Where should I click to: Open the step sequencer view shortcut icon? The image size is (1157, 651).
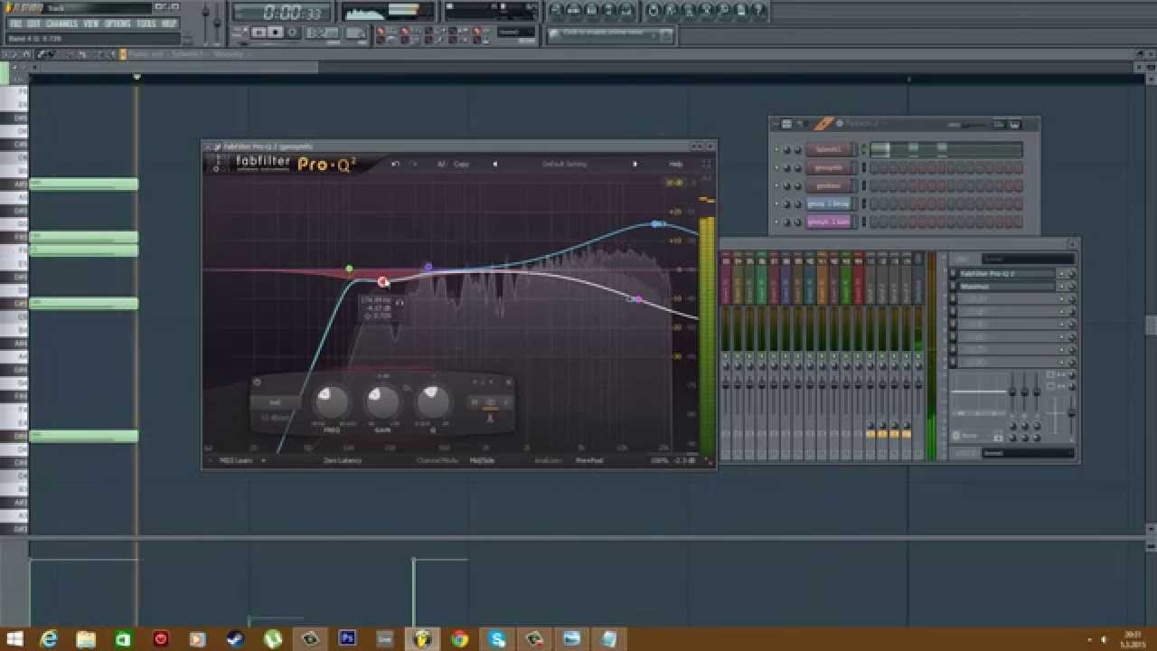575,11
